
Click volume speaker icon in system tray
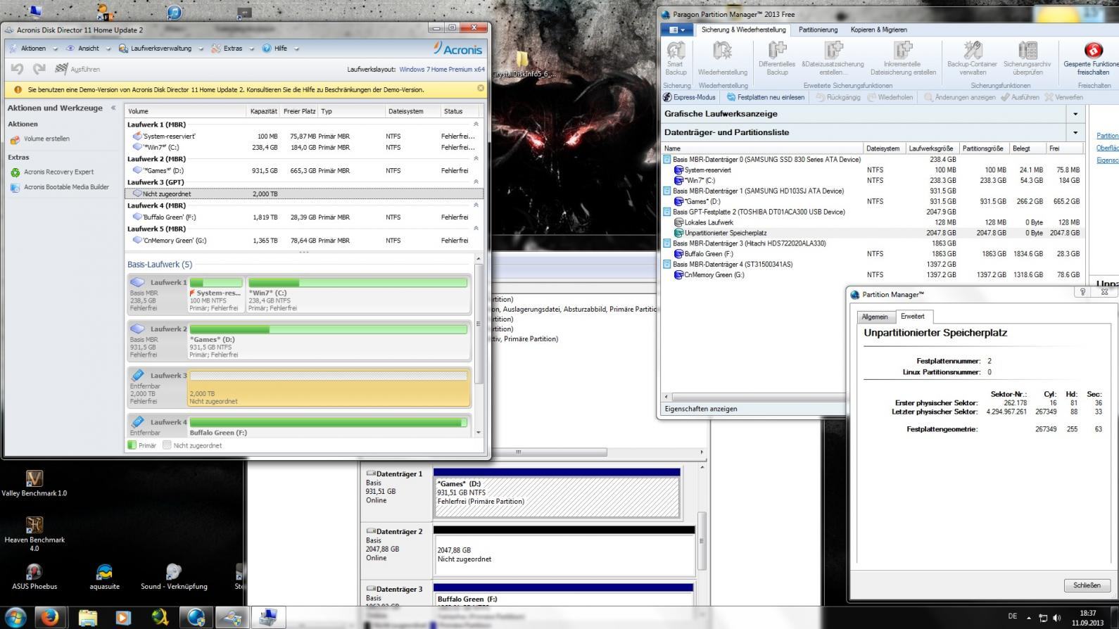pos(1056,618)
